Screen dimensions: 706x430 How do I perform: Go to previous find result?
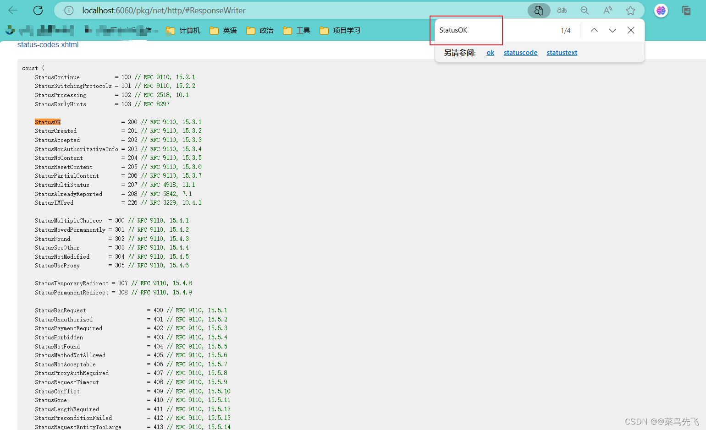pyautogui.click(x=594, y=30)
